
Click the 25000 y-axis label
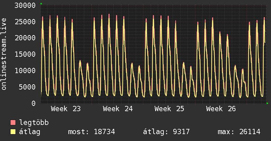25,22
